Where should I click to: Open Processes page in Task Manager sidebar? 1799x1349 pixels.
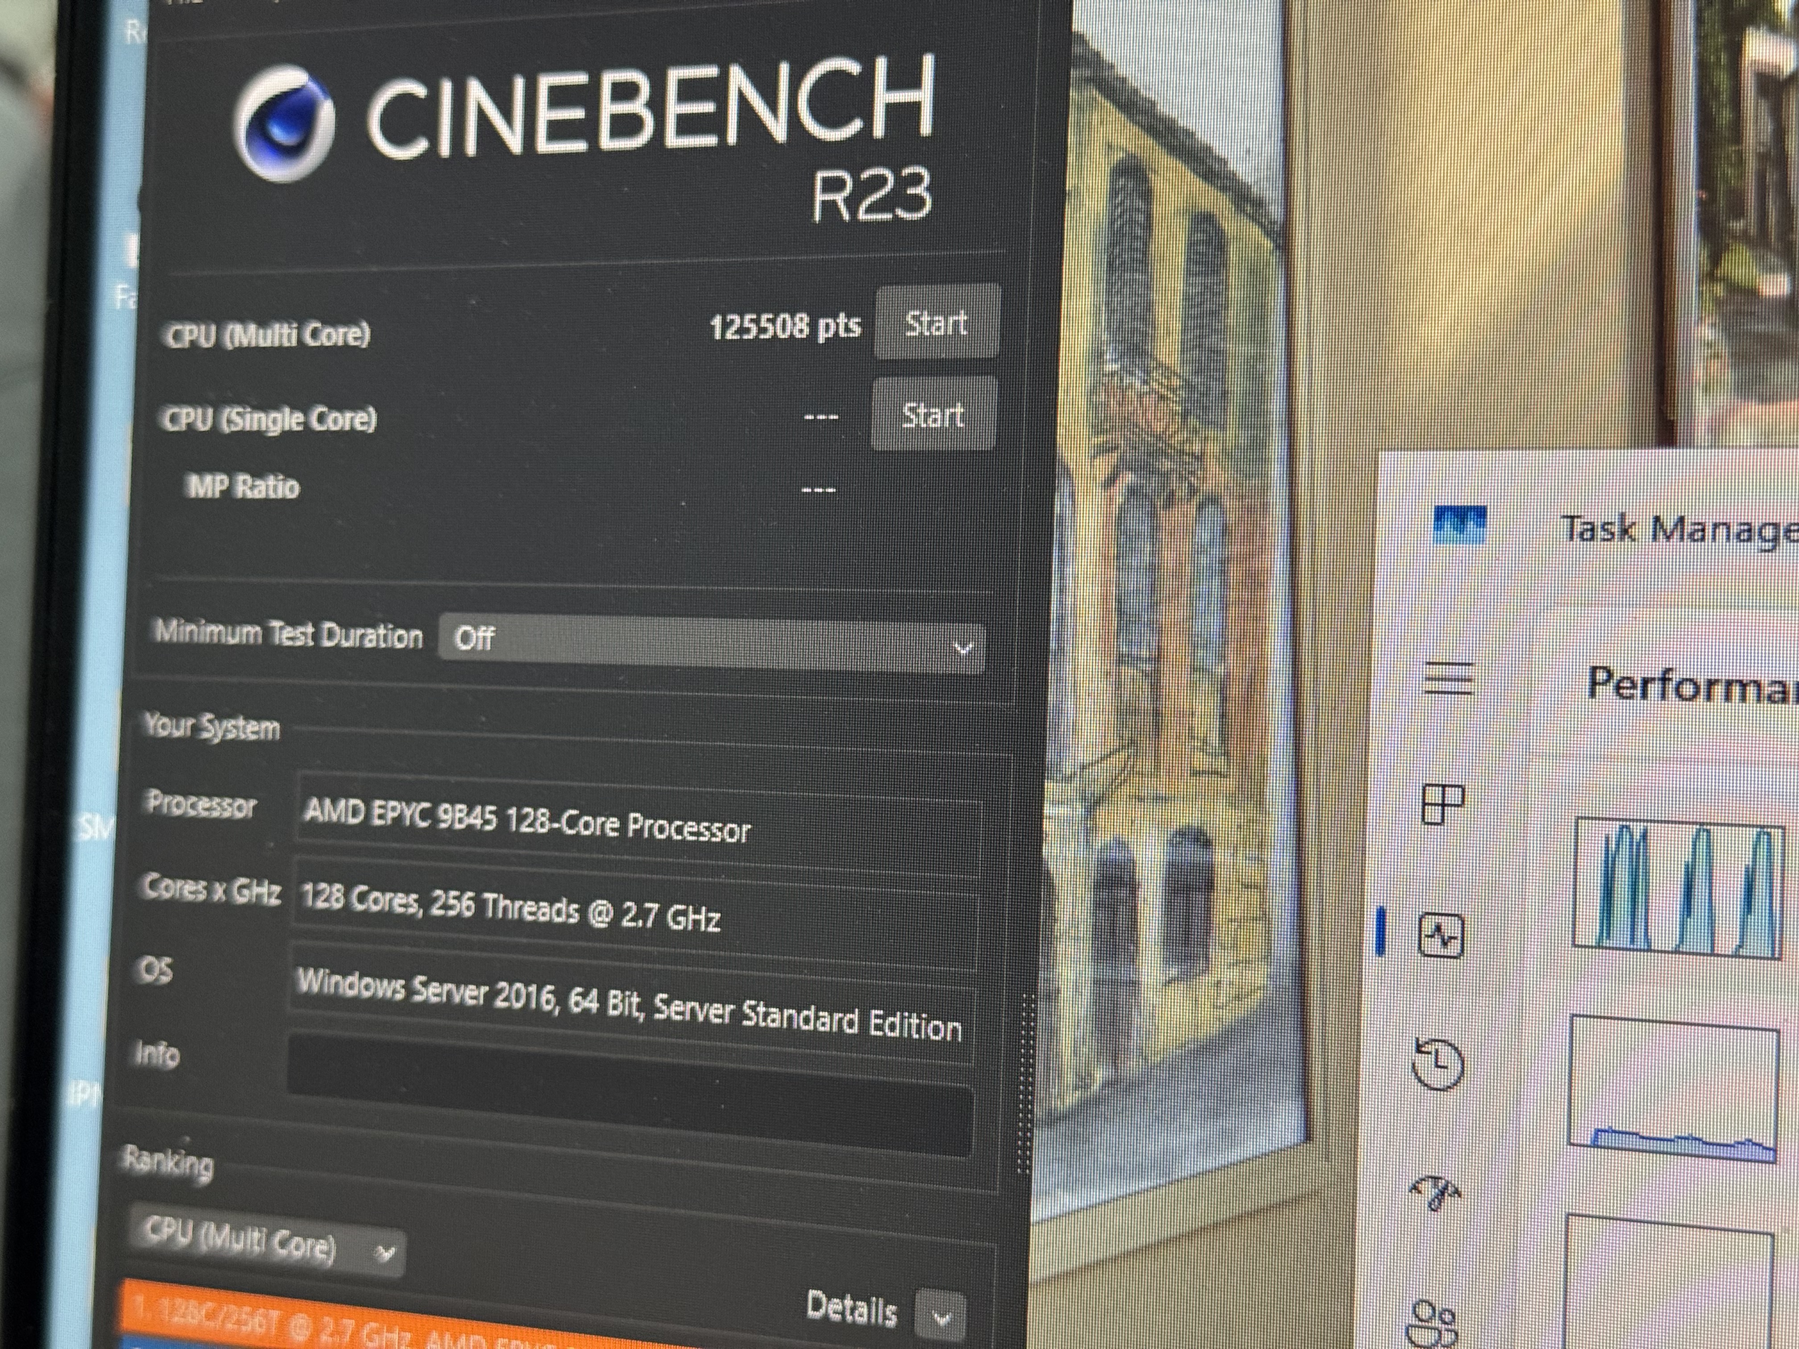click(x=1443, y=804)
